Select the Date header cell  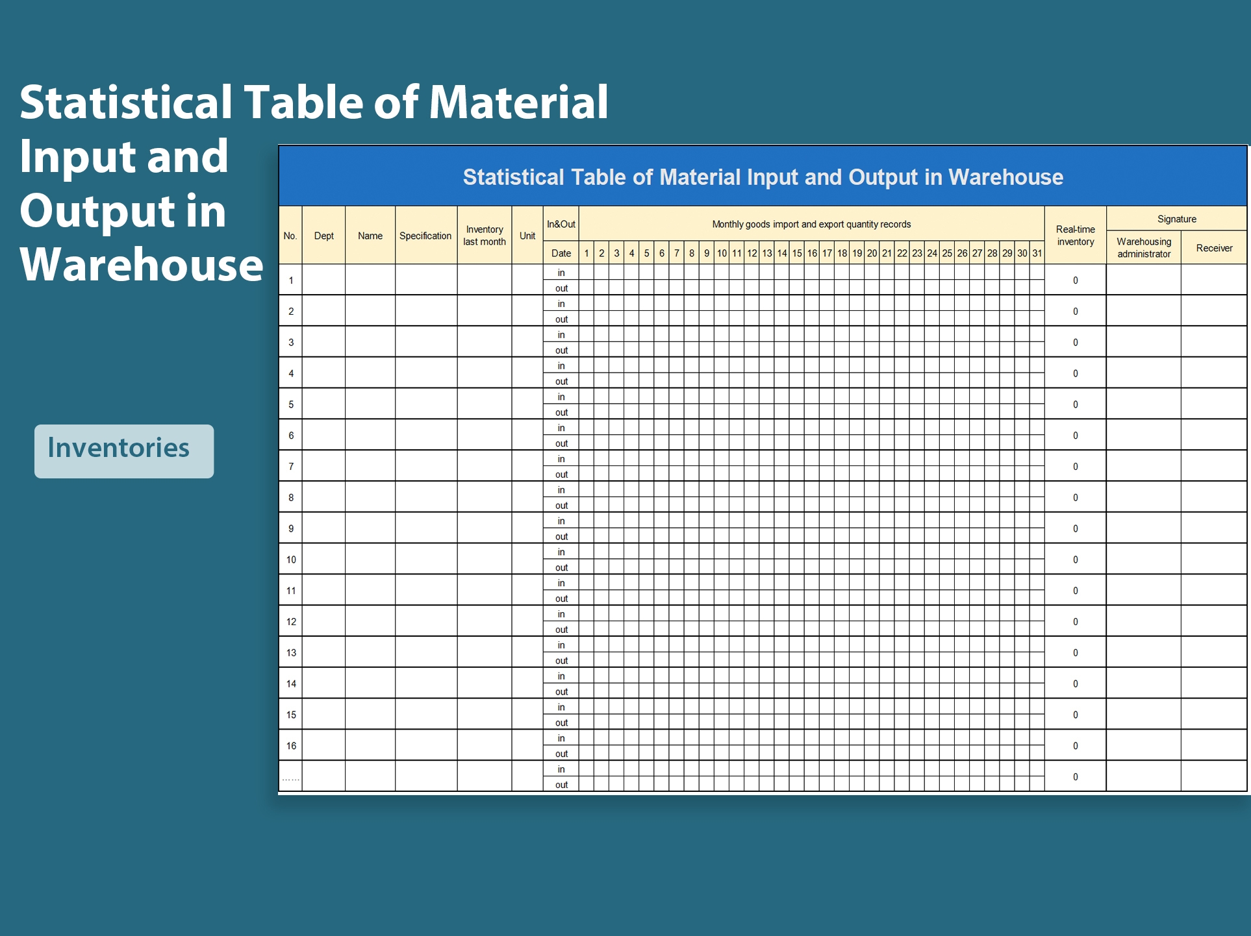coord(560,252)
